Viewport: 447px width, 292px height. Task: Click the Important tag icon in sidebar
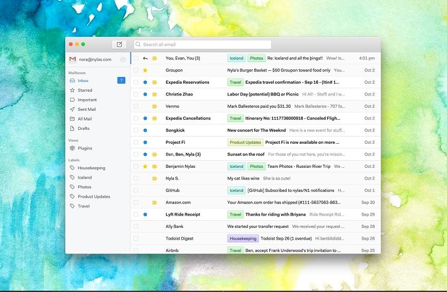coord(72,100)
